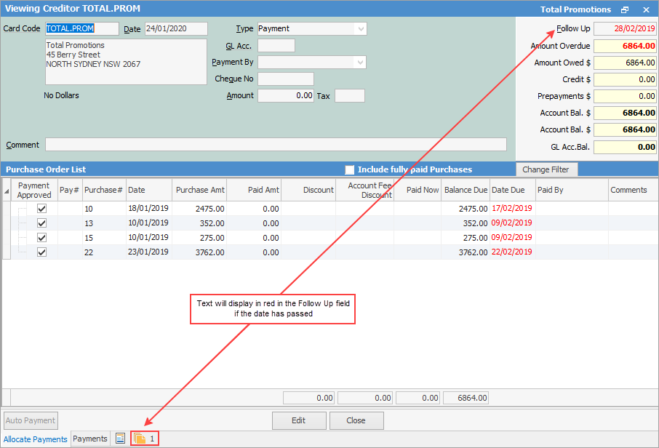Close the Viewing Creditor window
Screen dimensions: 659x448
(x=646, y=9)
